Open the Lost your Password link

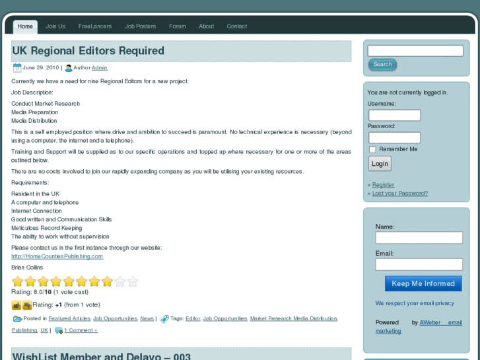pos(400,194)
